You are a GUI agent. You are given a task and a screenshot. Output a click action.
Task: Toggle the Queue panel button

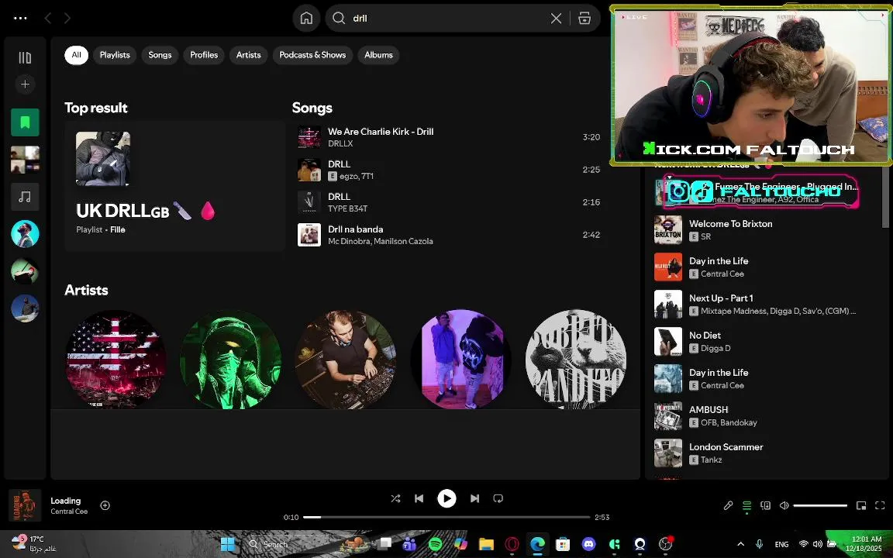746,505
